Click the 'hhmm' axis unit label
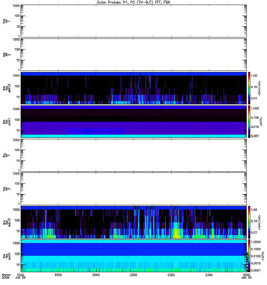This screenshot has width=267, height=285. click(x=6, y=275)
